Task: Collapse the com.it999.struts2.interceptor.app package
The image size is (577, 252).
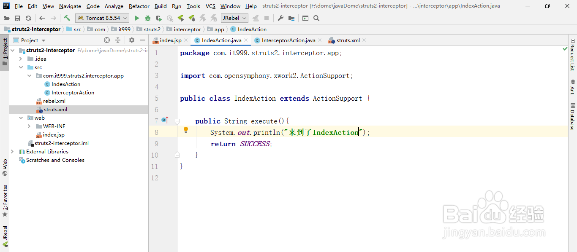Action: click(29, 76)
